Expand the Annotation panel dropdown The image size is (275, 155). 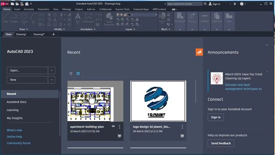(x=88, y=29)
